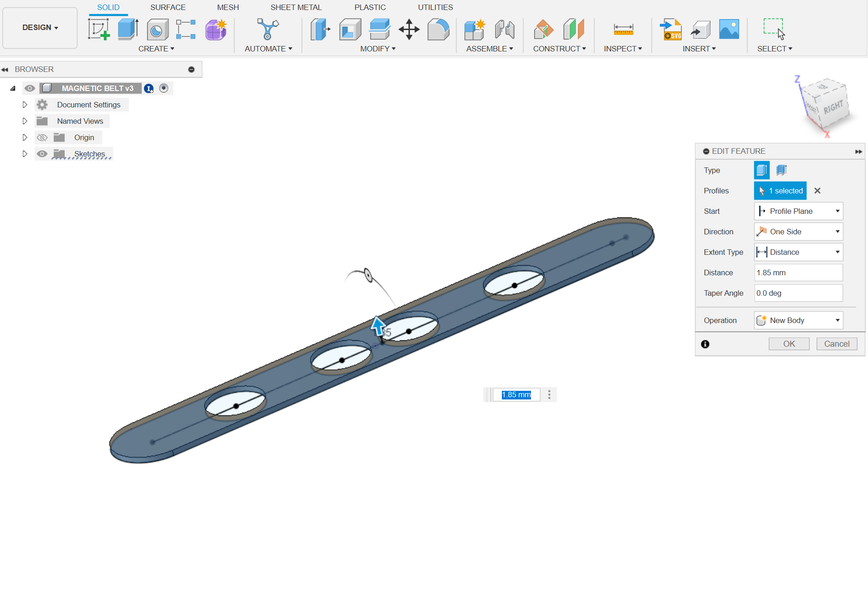868x591 pixels.
Task: Click the on-canvas distance drag handle
Action: pos(378,325)
